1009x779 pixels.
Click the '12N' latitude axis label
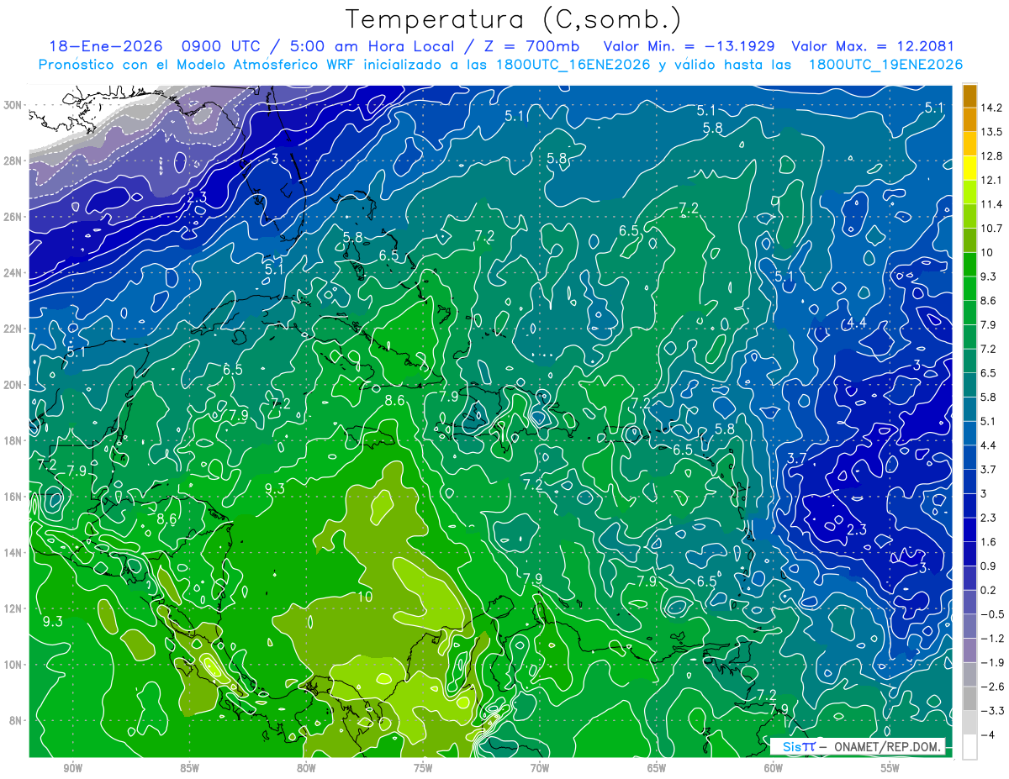pos(13,608)
